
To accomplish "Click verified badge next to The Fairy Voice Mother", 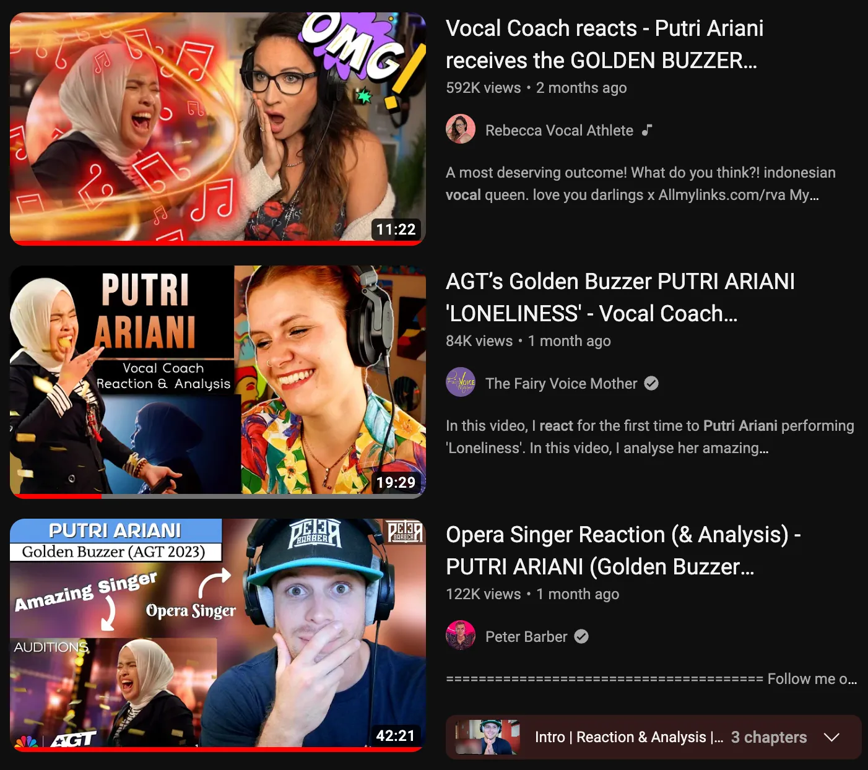I will tap(651, 383).
